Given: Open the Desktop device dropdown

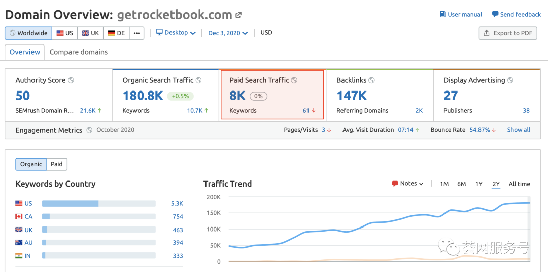Looking at the screenshot, I should click(176, 33).
